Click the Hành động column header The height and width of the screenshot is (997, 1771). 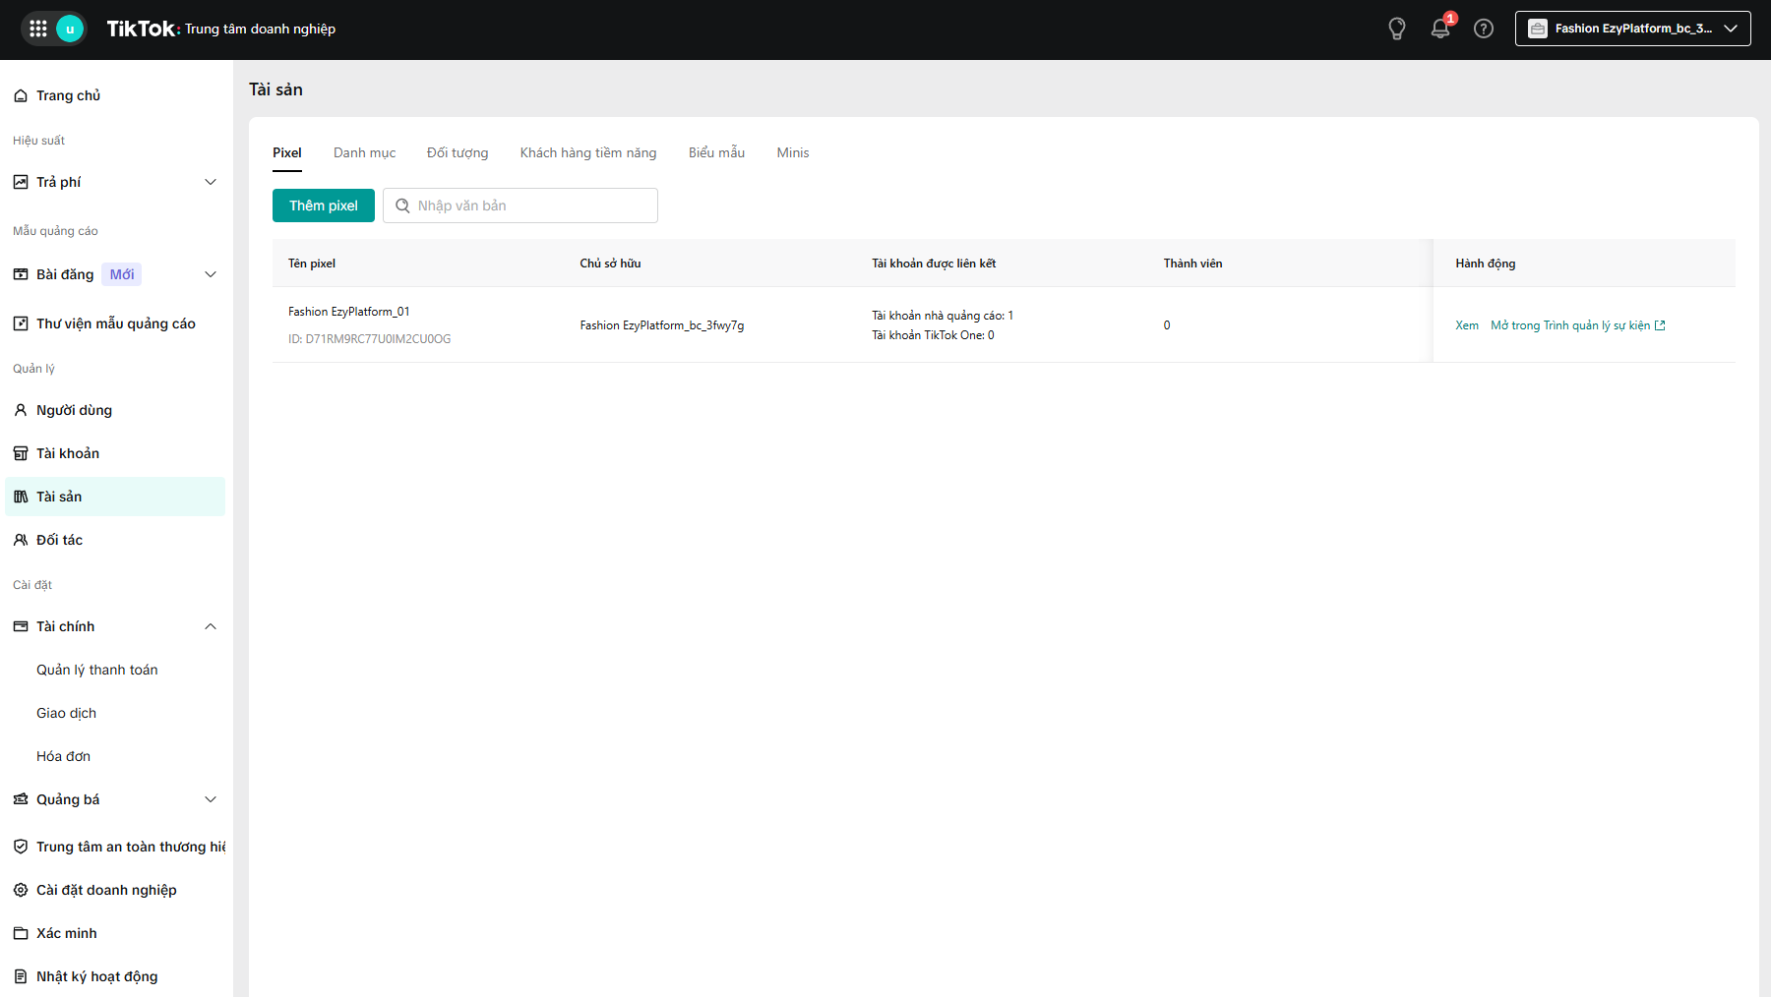tap(1486, 264)
